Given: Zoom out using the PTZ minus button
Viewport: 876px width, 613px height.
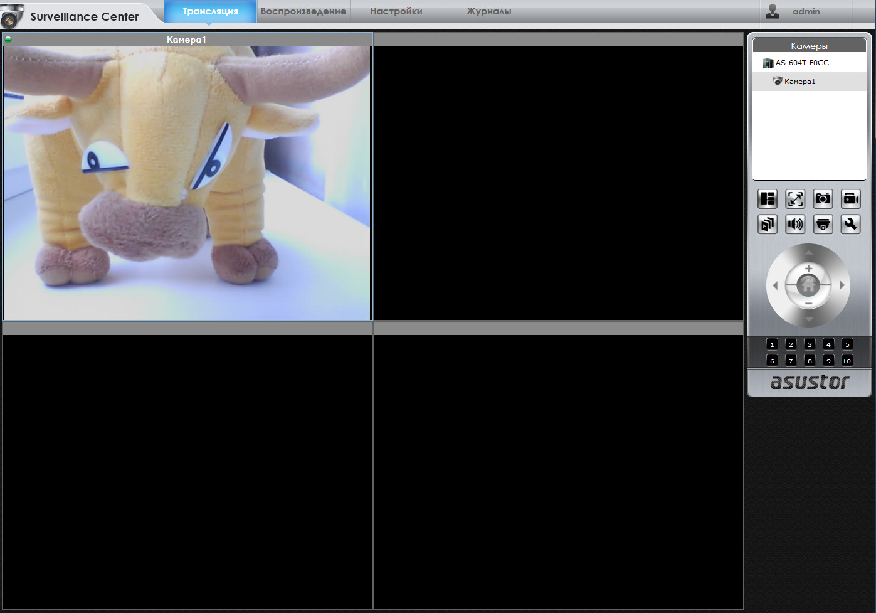Looking at the screenshot, I should click(808, 304).
